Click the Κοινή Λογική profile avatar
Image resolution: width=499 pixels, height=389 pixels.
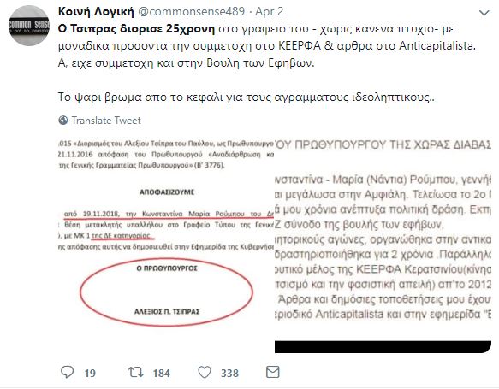[x=29, y=26]
